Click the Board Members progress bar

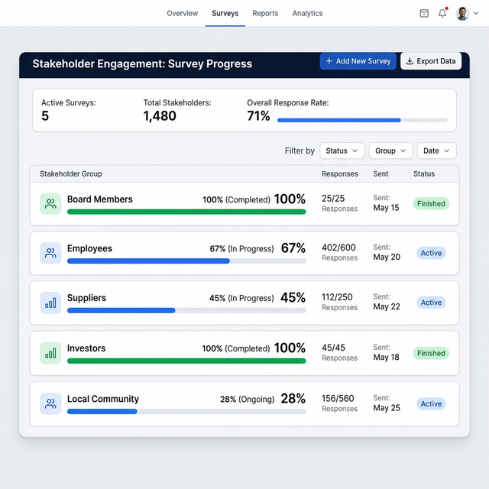(x=186, y=212)
